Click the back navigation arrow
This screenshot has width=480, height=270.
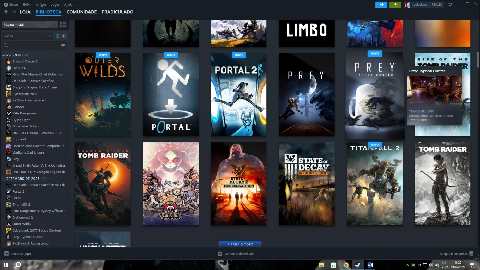pos(6,12)
